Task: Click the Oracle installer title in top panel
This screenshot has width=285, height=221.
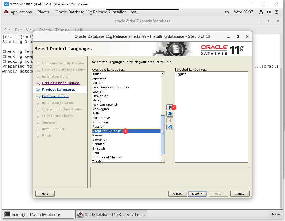Action: pos(97,12)
